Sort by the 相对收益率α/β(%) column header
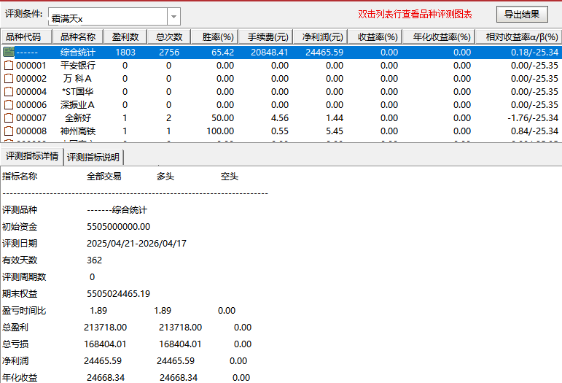Screen dimensions: 562x383 coord(518,36)
